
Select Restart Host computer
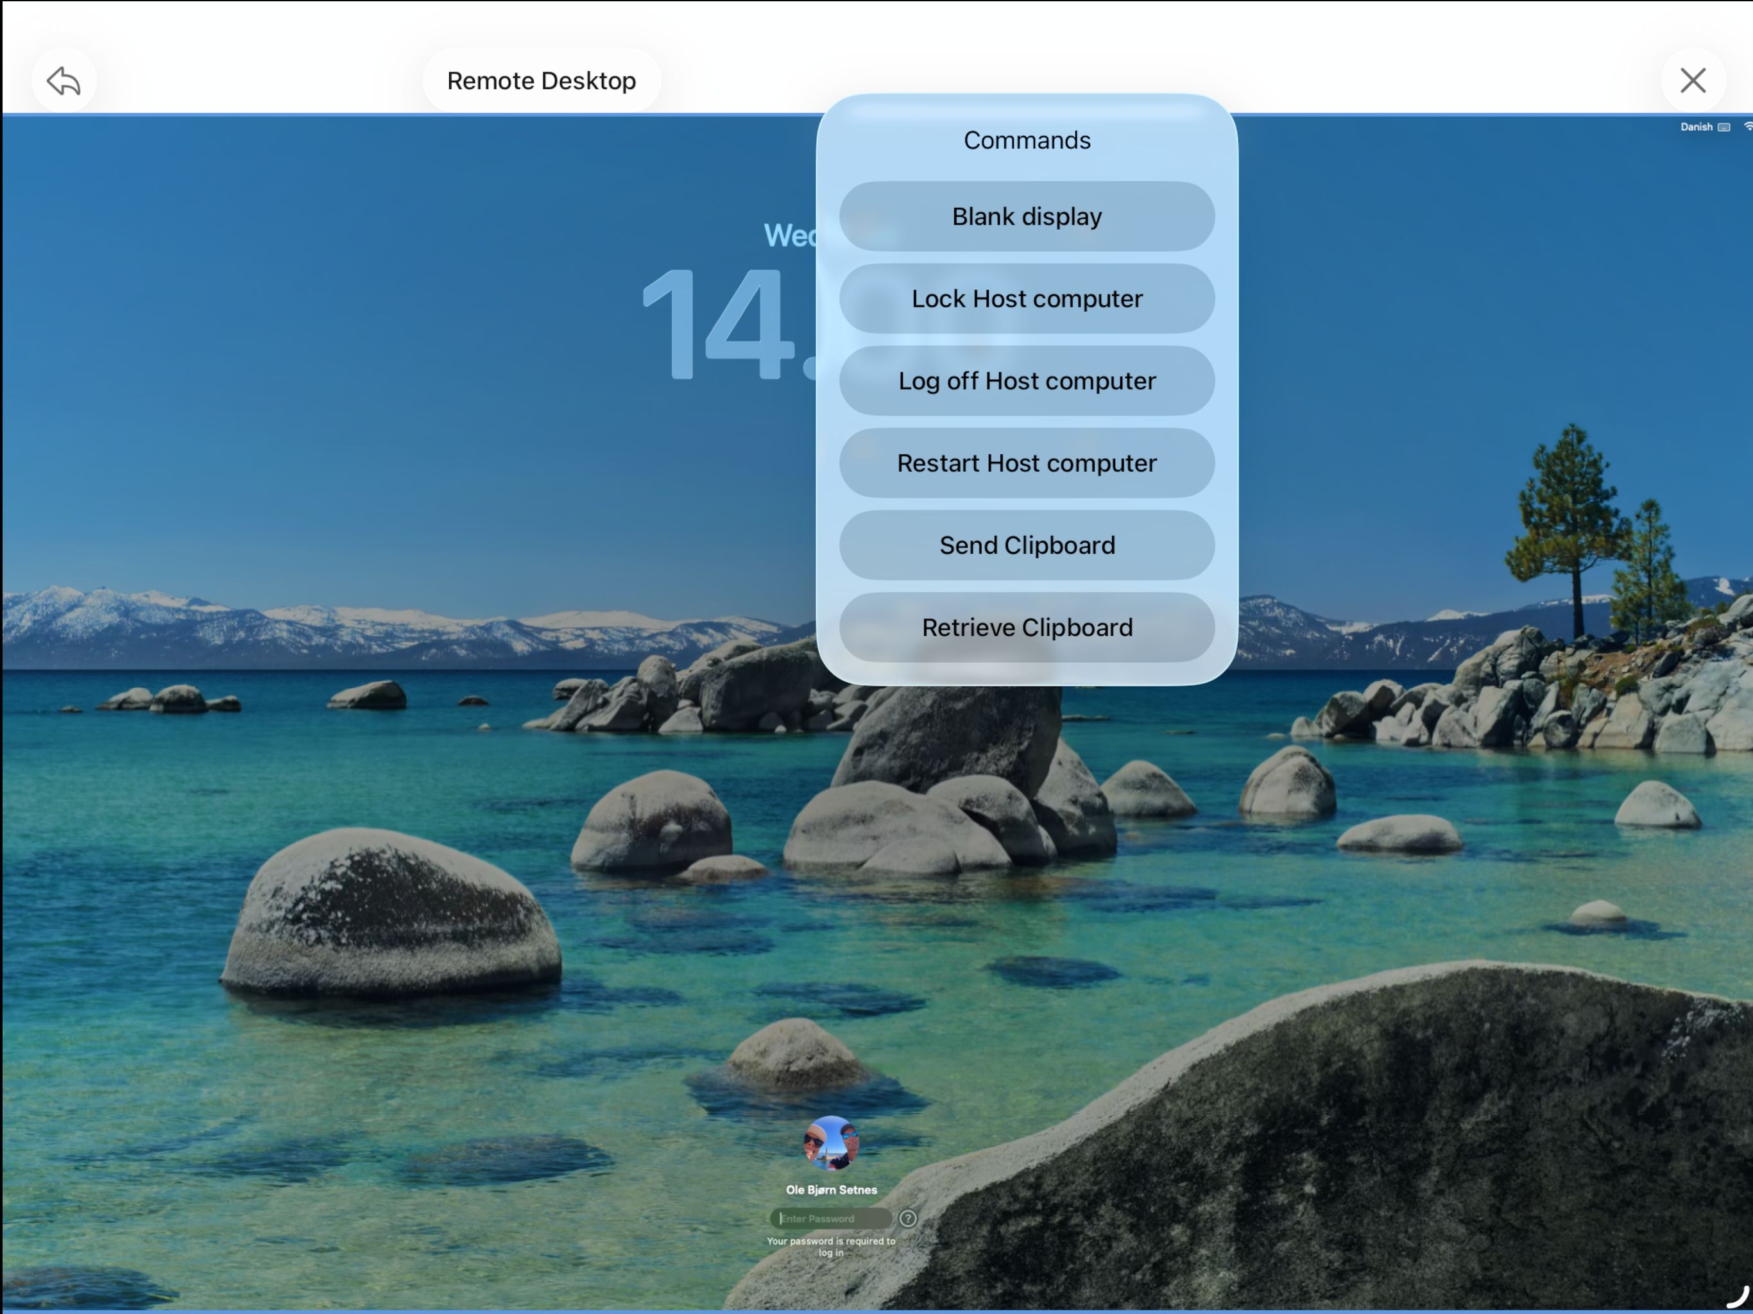click(1026, 464)
